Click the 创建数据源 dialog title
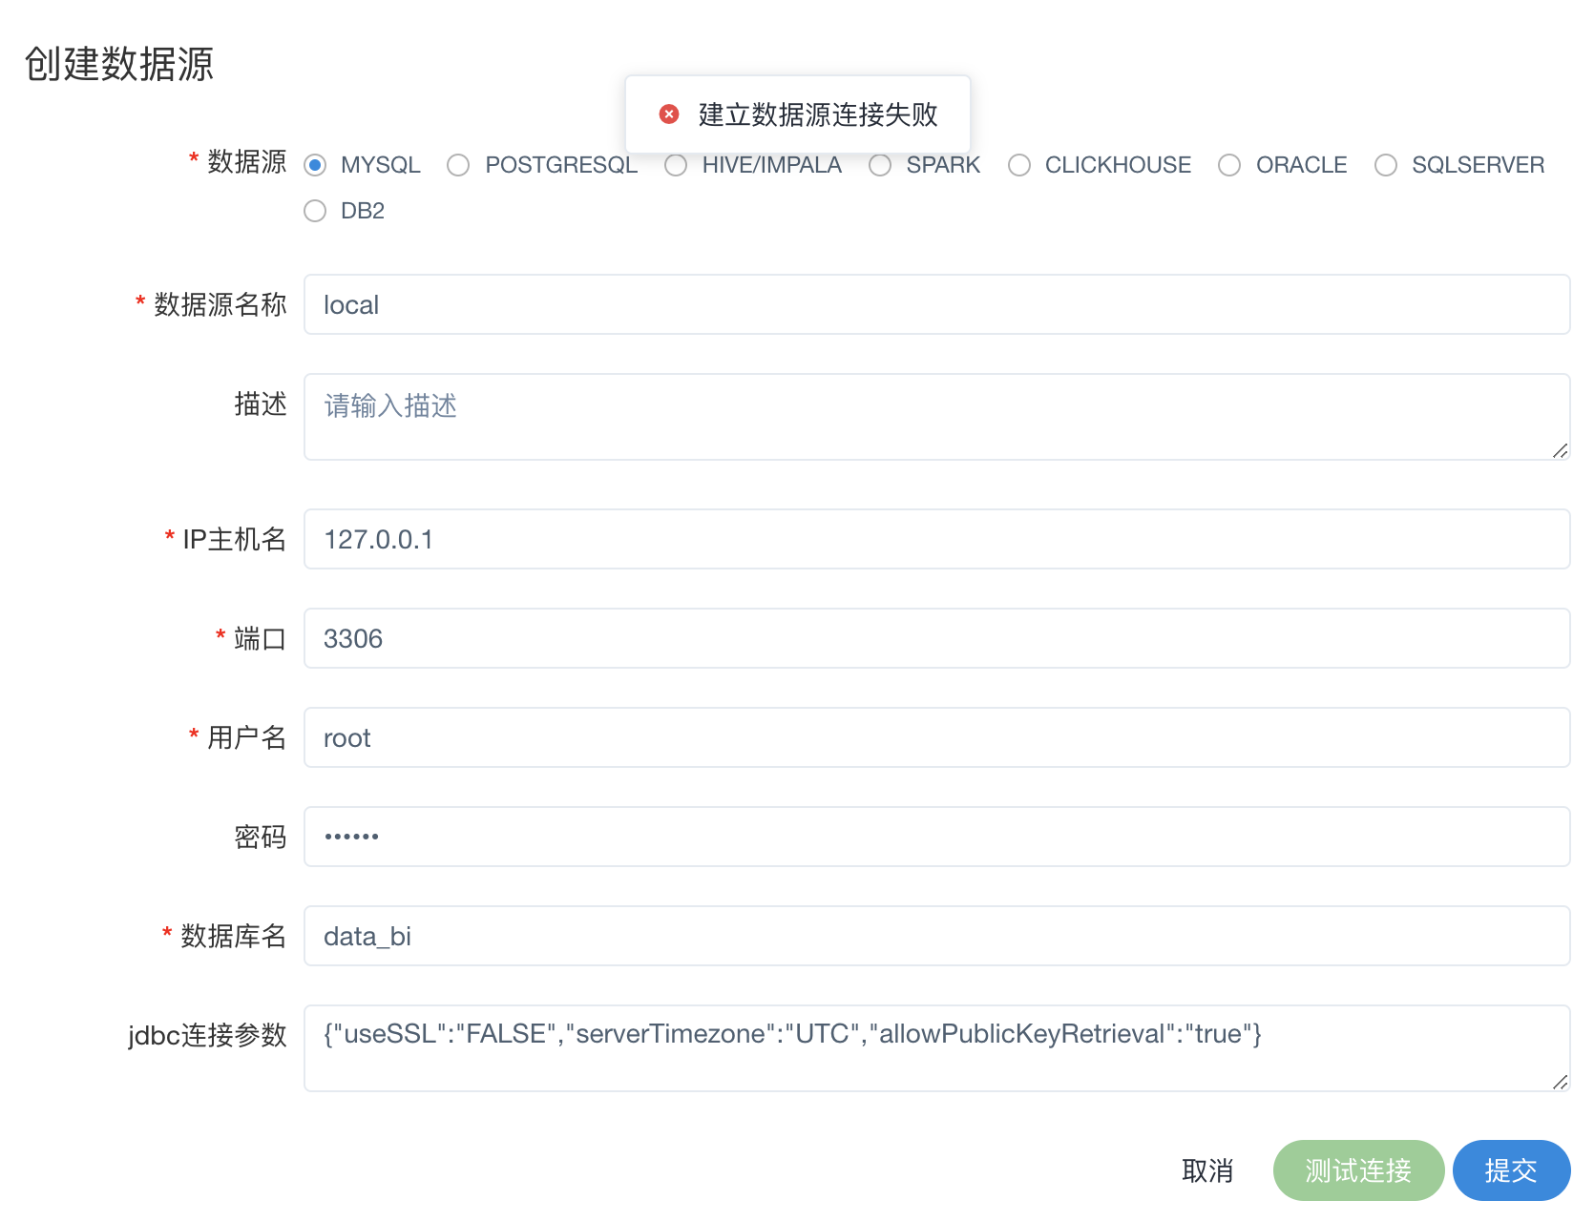This screenshot has width=1594, height=1221. tap(118, 64)
